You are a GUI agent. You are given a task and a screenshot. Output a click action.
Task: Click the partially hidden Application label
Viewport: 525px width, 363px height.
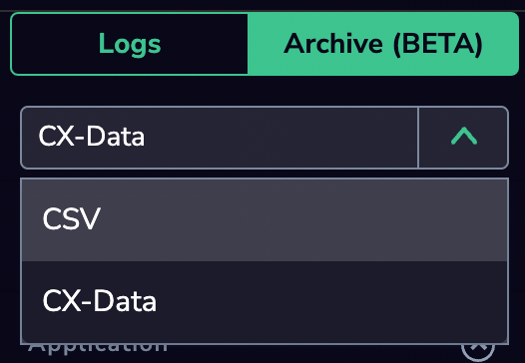point(98,348)
